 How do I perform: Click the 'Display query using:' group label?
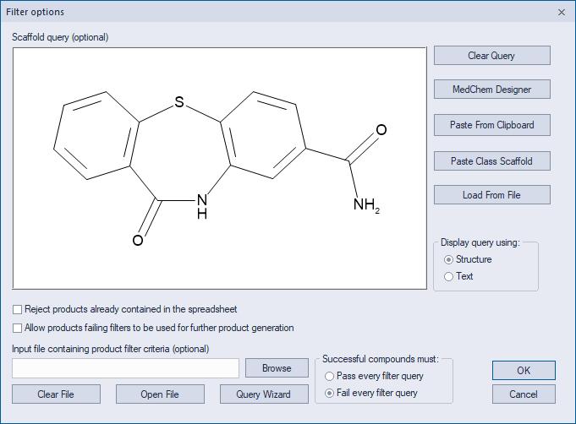[x=480, y=242]
